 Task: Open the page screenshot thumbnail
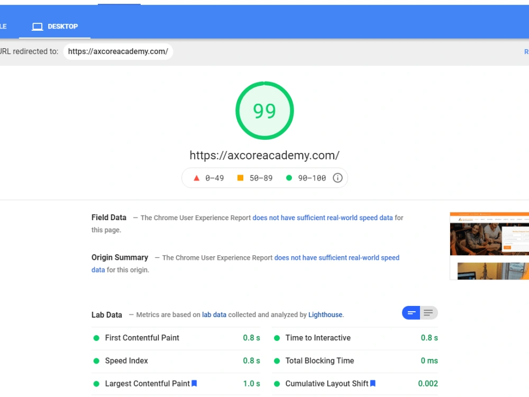pos(489,246)
